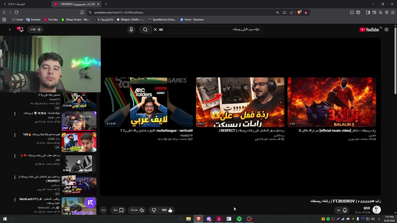Open the Brave Wallet icon

pyautogui.click(x=374, y=12)
